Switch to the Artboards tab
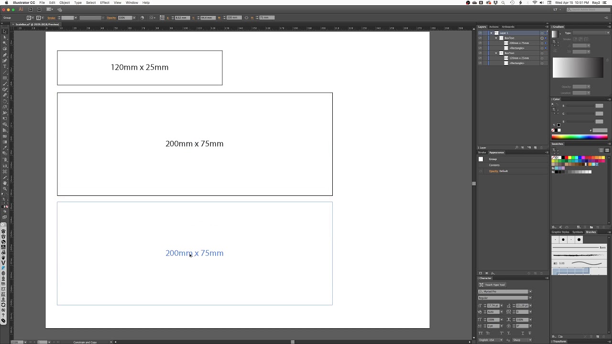Viewport: 612px width, 344px height. tap(508, 27)
